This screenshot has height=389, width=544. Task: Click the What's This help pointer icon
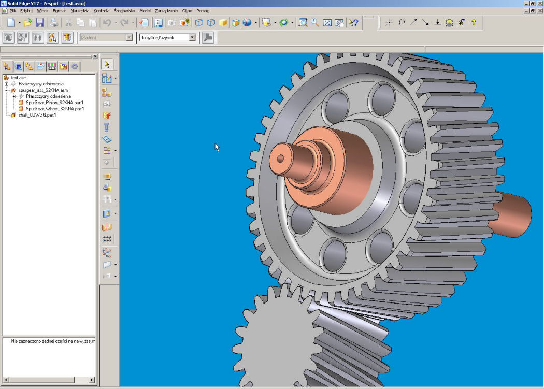click(353, 23)
